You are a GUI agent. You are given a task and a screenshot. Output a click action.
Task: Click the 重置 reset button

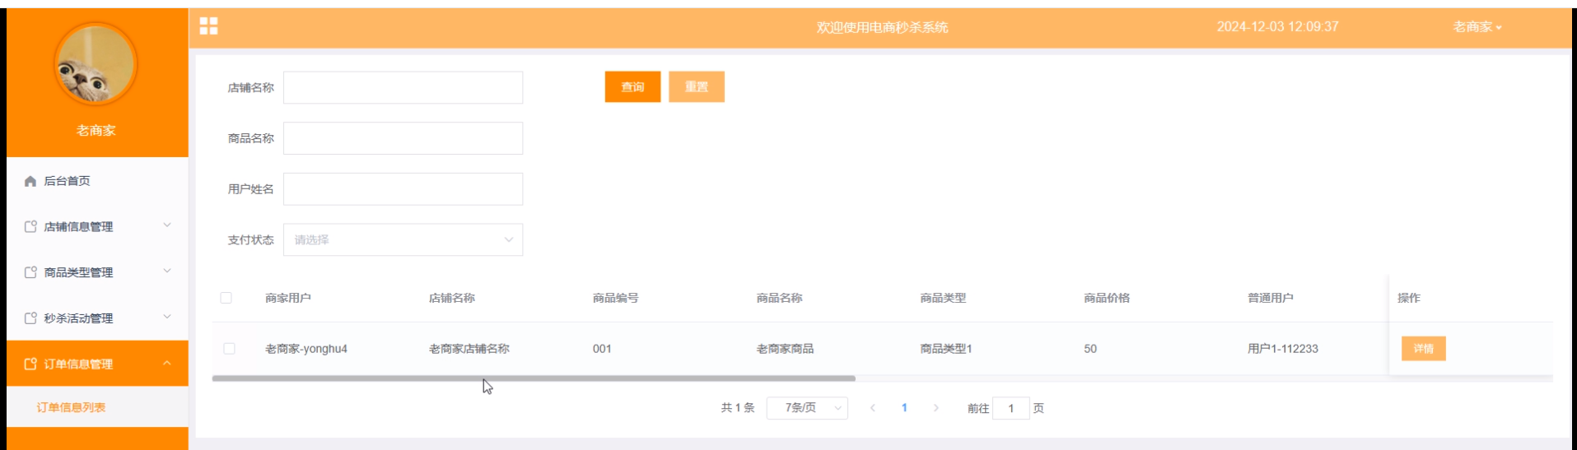[697, 86]
